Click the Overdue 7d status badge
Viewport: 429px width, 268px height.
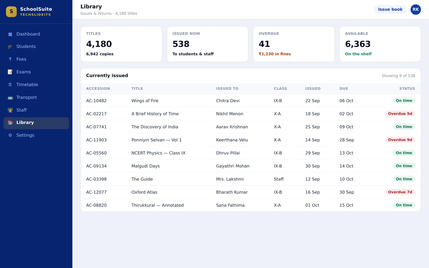click(x=400, y=192)
